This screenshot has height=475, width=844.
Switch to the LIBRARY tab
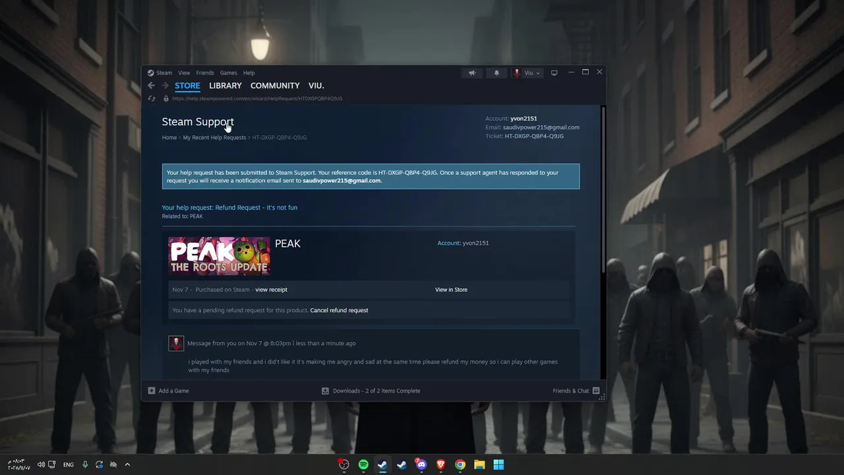pyautogui.click(x=226, y=86)
